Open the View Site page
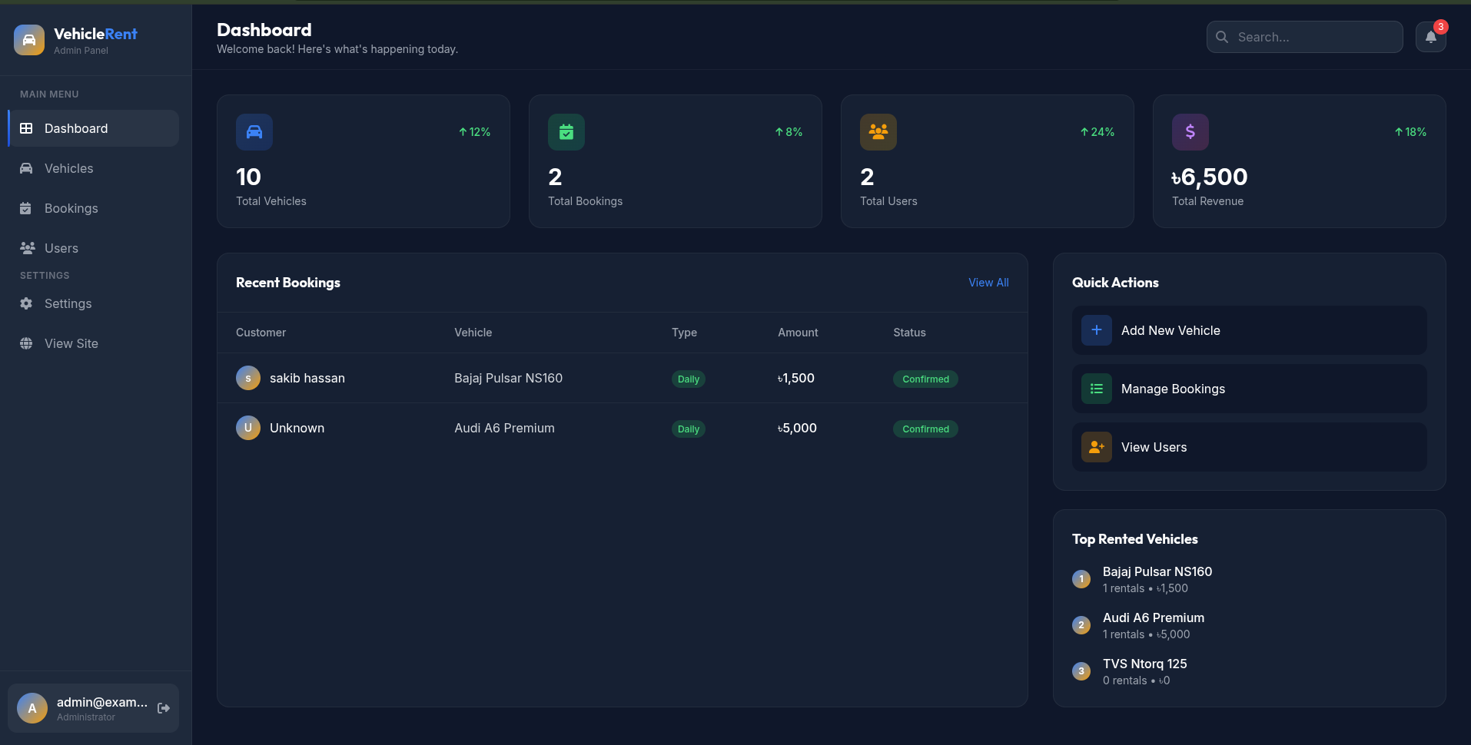 click(x=71, y=343)
